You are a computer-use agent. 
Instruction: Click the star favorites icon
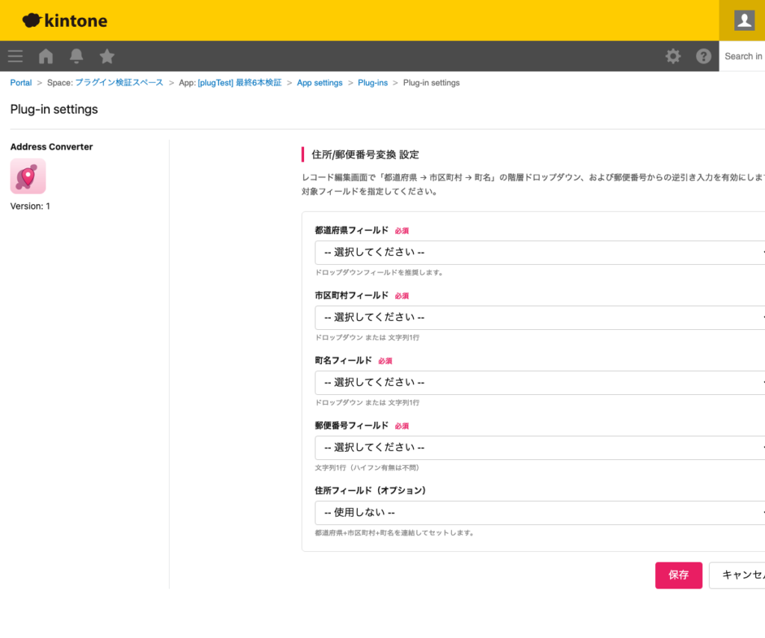[106, 56]
